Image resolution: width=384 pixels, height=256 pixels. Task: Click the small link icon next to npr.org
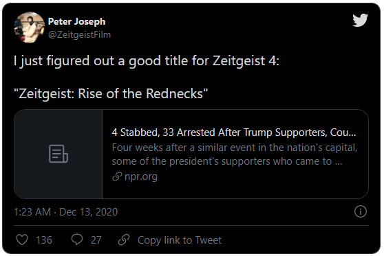point(117,176)
